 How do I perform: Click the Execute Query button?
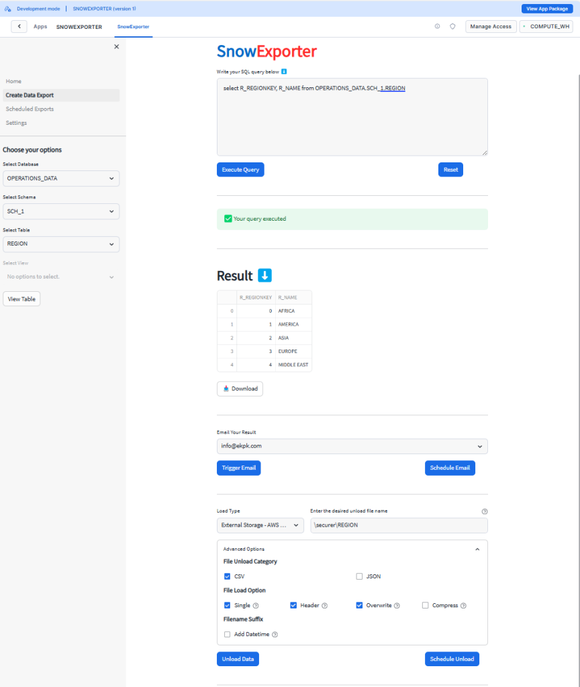240,170
